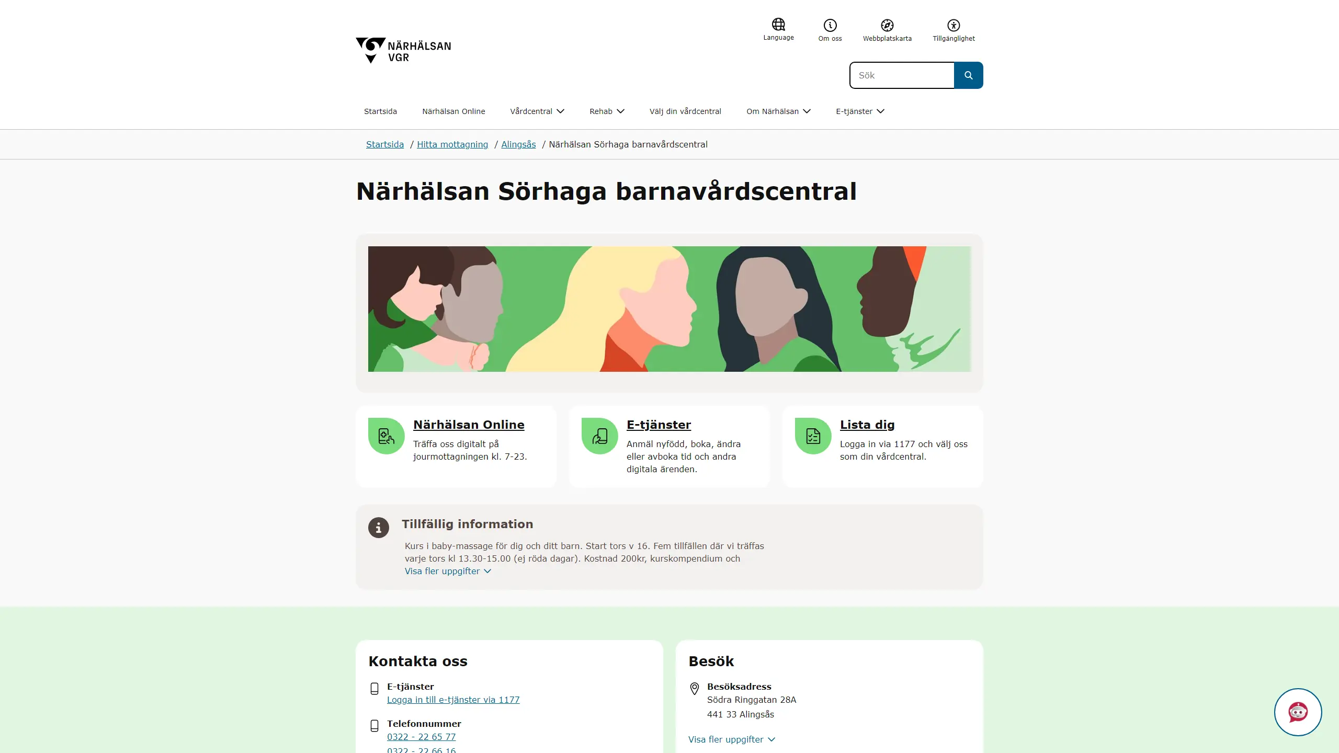Open the chatbot in the bottom corner
Image resolution: width=1339 pixels, height=753 pixels.
pos(1298,712)
